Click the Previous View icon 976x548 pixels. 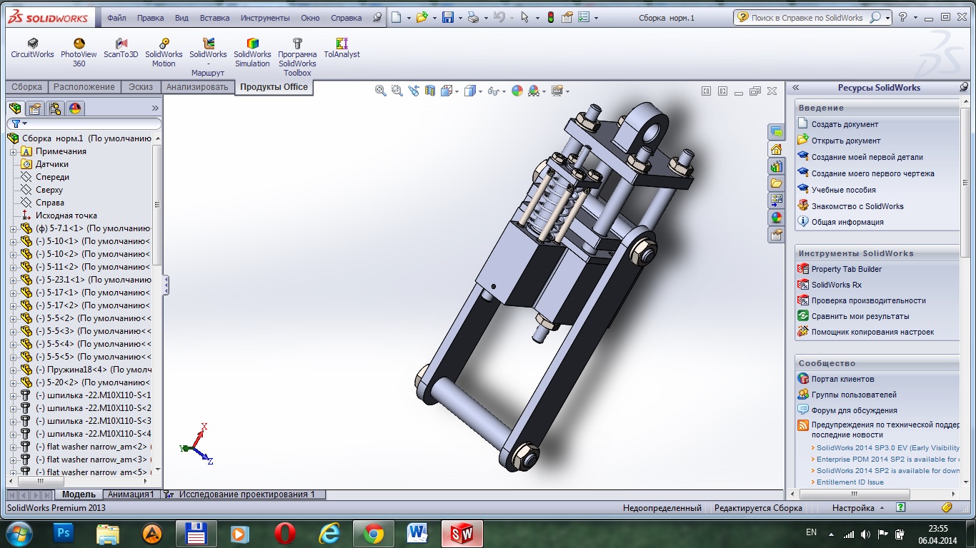414,91
